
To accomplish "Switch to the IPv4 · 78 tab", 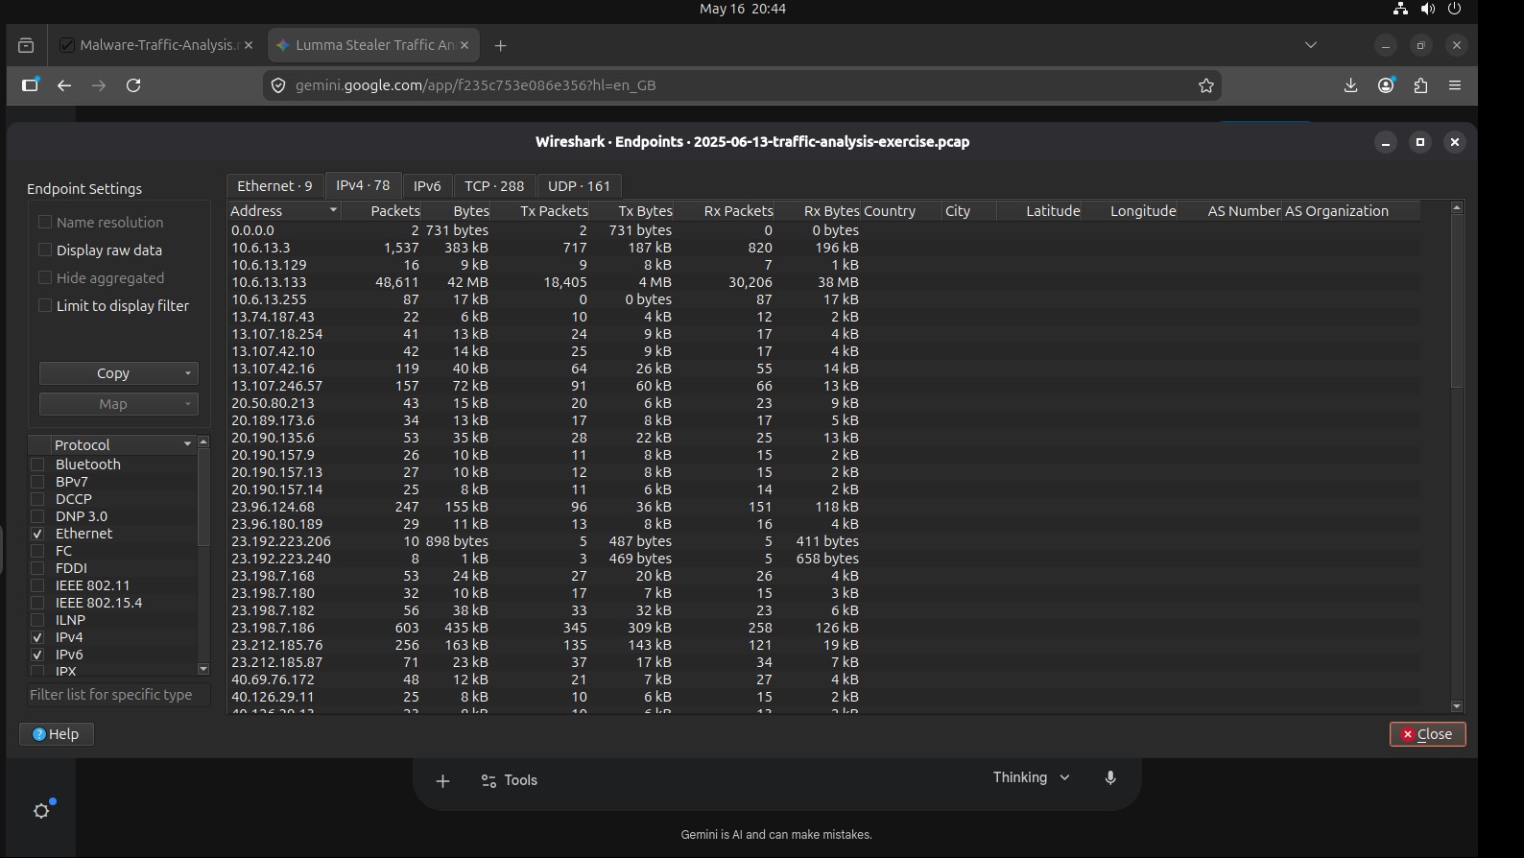I will coord(363,185).
